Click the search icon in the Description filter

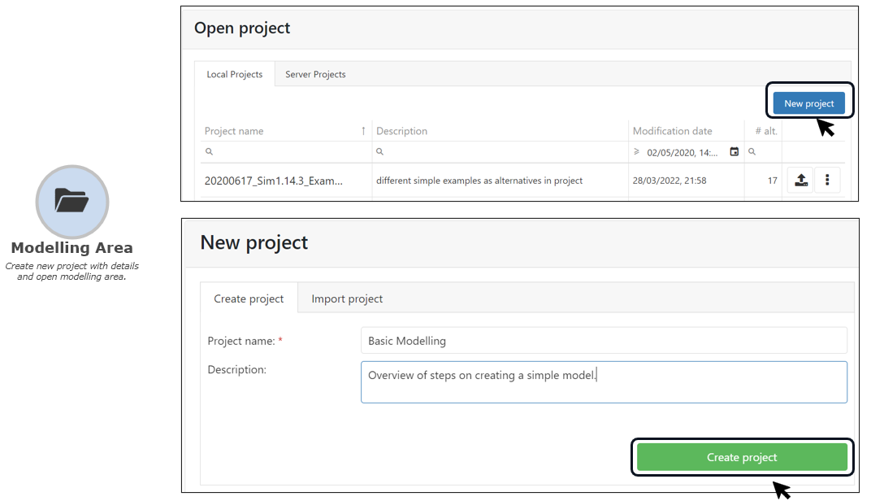(379, 152)
